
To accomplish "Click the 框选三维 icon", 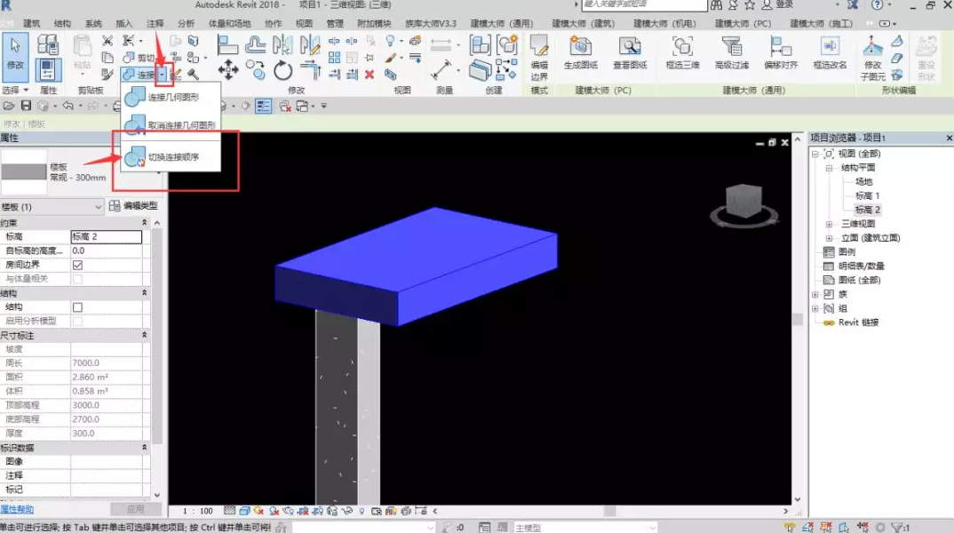I will tap(681, 49).
